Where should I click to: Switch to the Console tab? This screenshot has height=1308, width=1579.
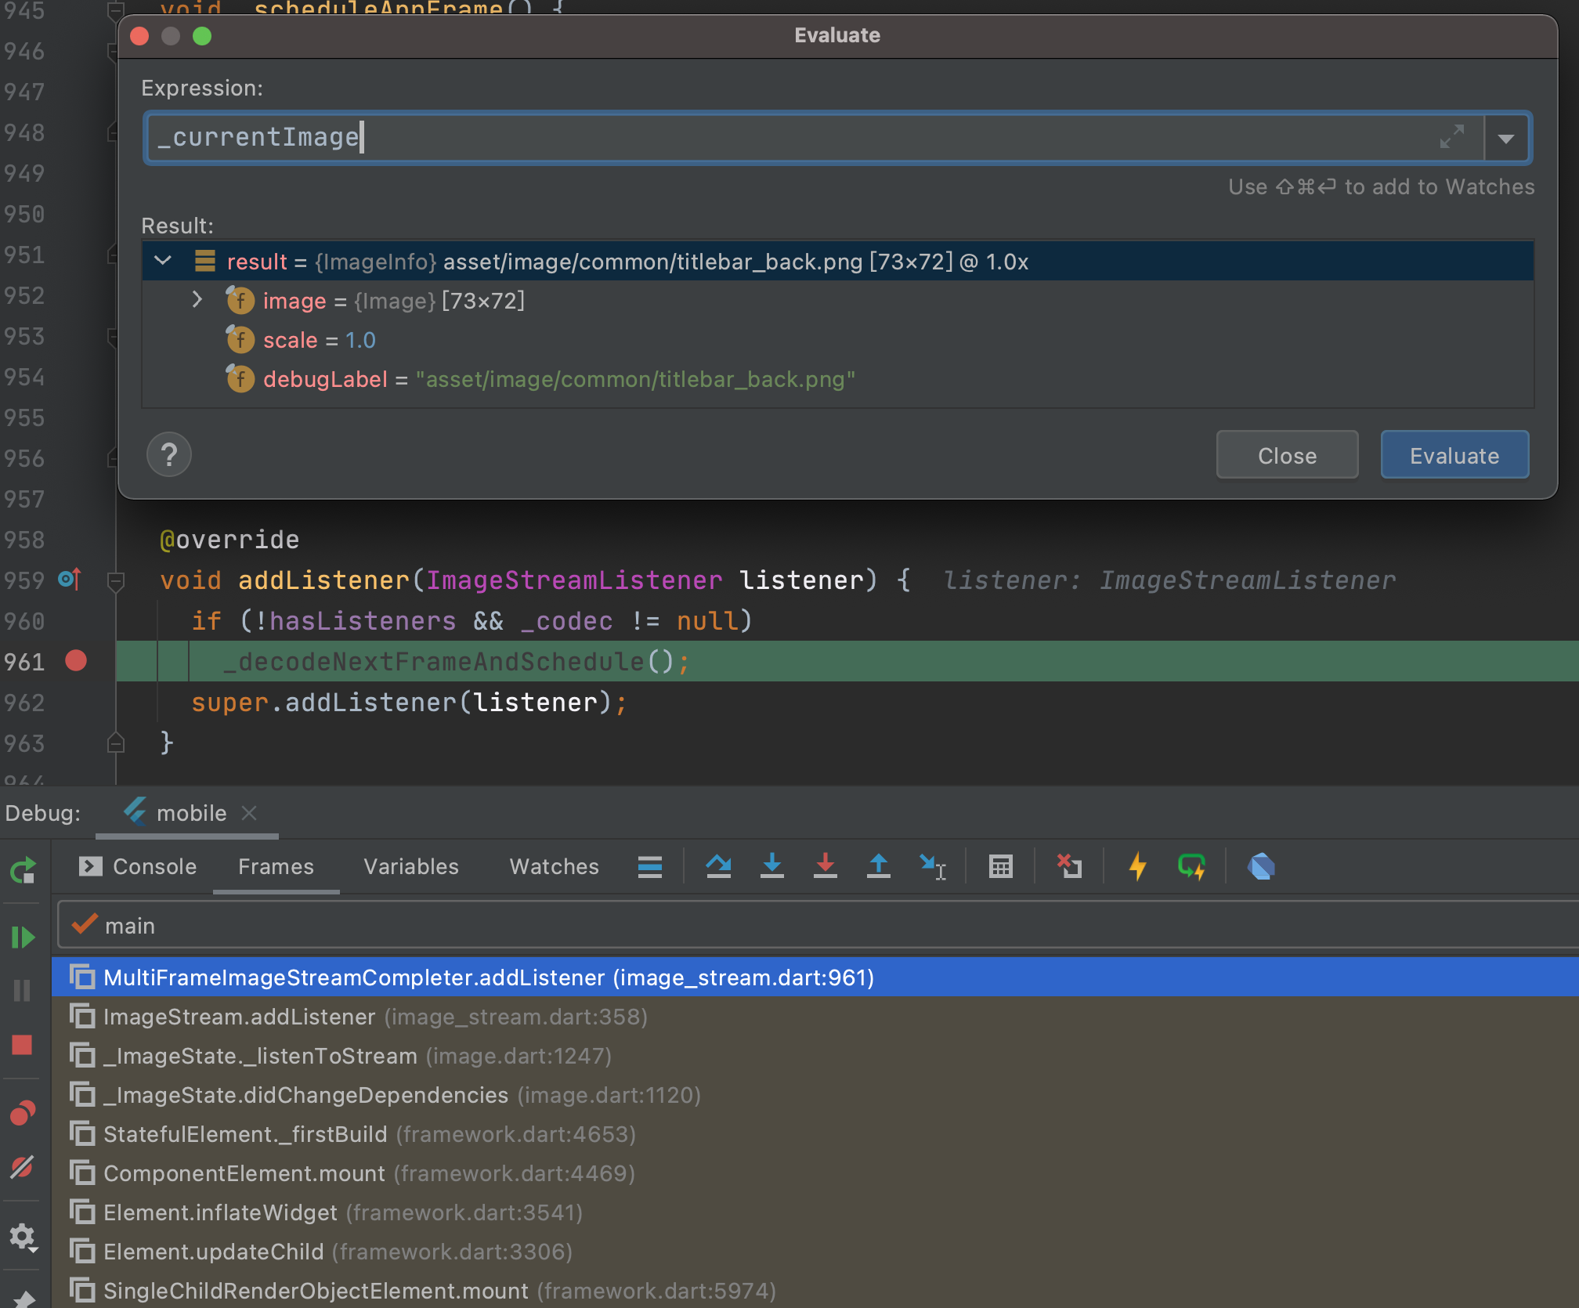[x=138, y=866]
